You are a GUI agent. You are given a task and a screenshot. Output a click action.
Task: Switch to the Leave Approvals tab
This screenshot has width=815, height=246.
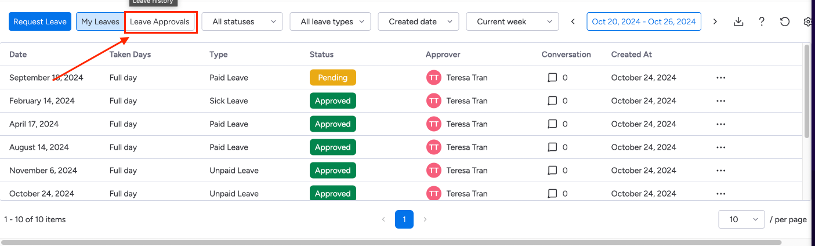pyautogui.click(x=160, y=21)
